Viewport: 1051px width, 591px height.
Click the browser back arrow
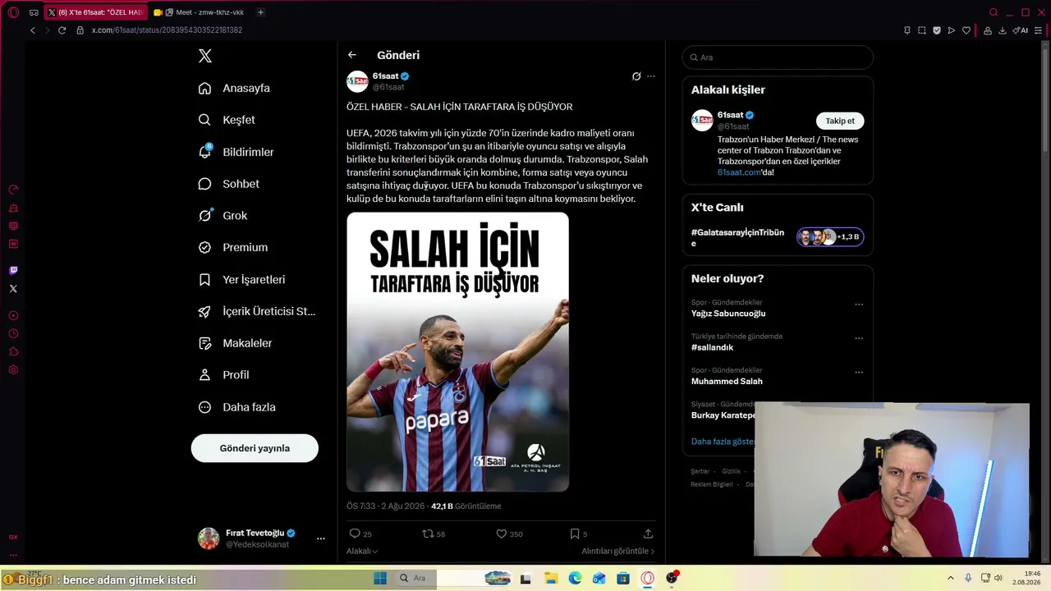coord(33,30)
